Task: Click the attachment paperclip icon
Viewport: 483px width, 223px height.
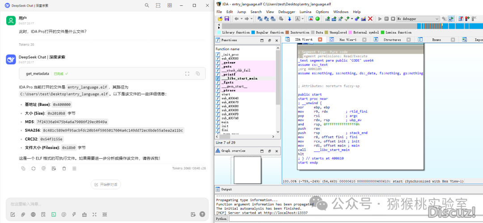Action: [x=23, y=215]
